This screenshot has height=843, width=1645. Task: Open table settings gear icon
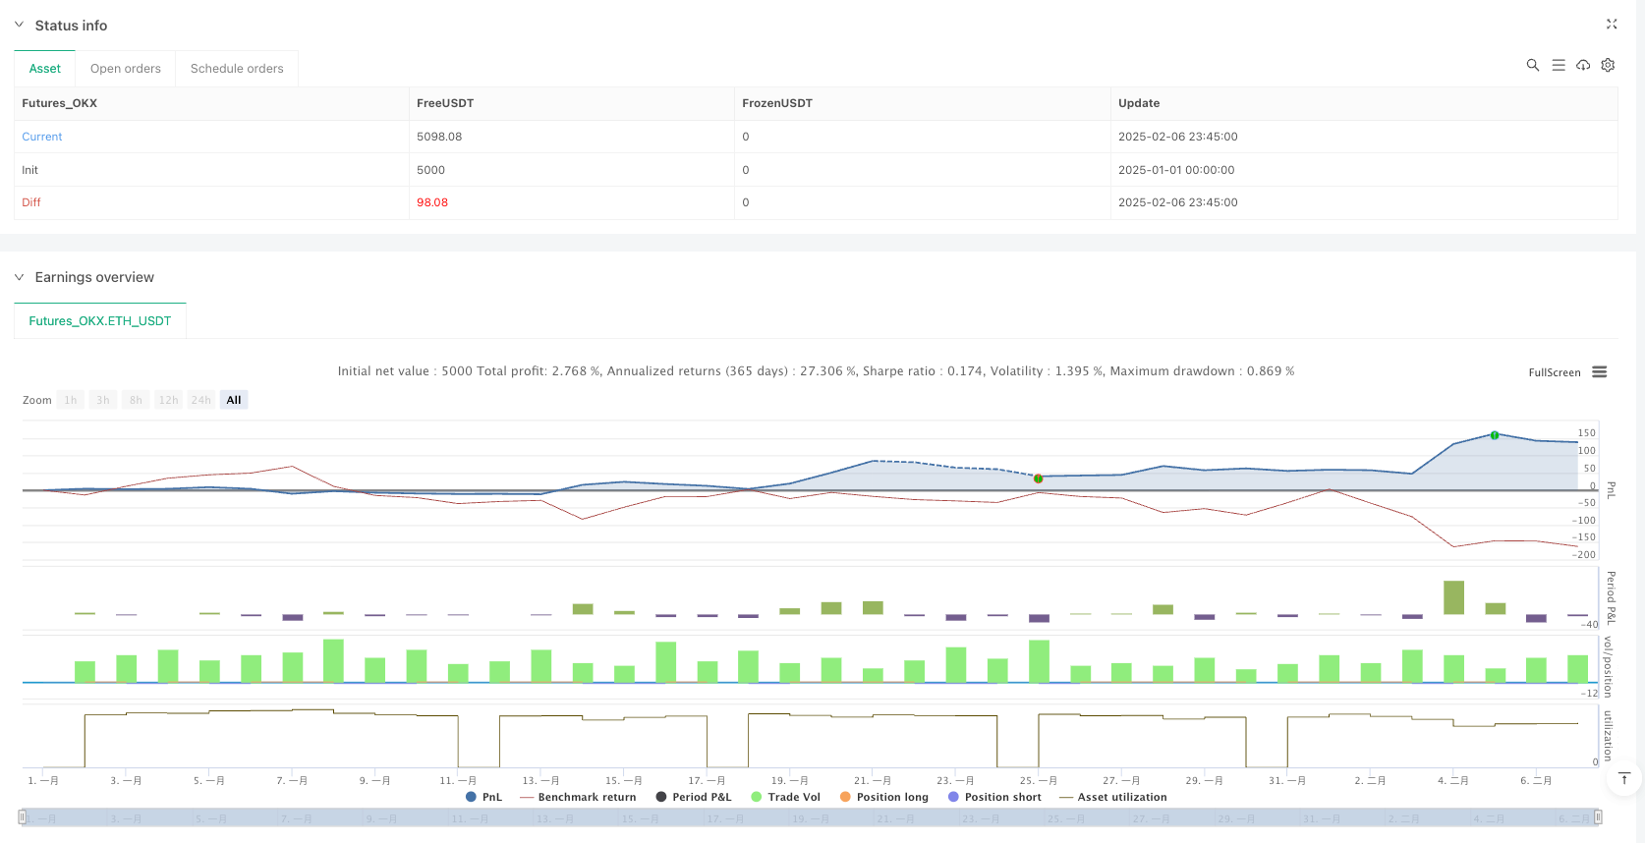[1608, 65]
